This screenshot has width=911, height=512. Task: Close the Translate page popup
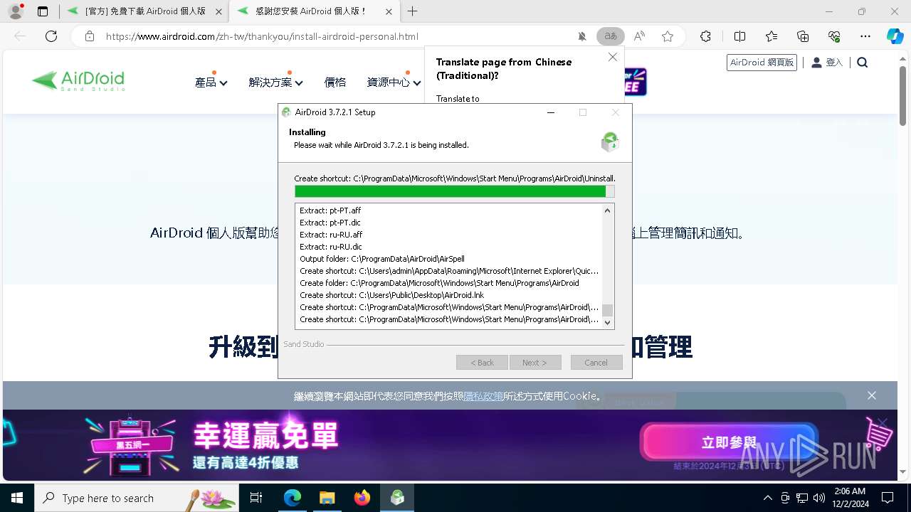613,57
